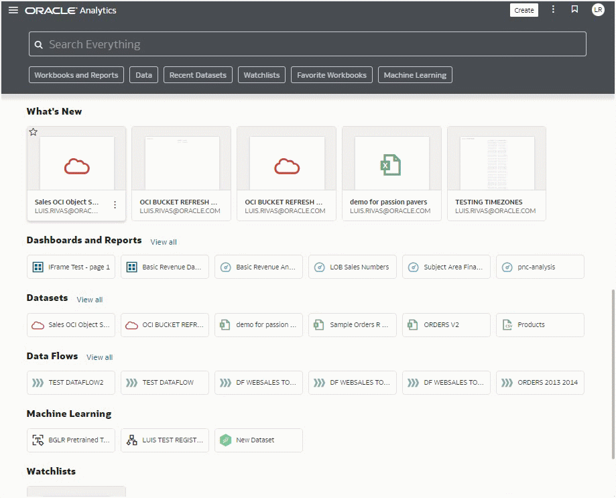View all Dashboards and Reports

(164, 242)
